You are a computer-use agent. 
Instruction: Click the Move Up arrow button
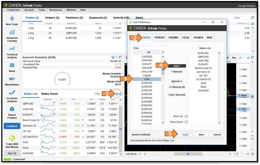pos(186,116)
